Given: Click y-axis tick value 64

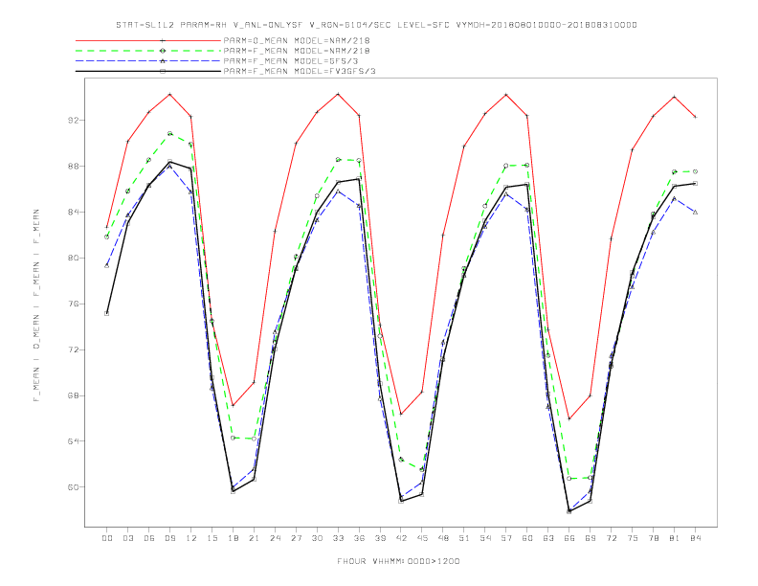Looking at the screenshot, I should (74, 441).
